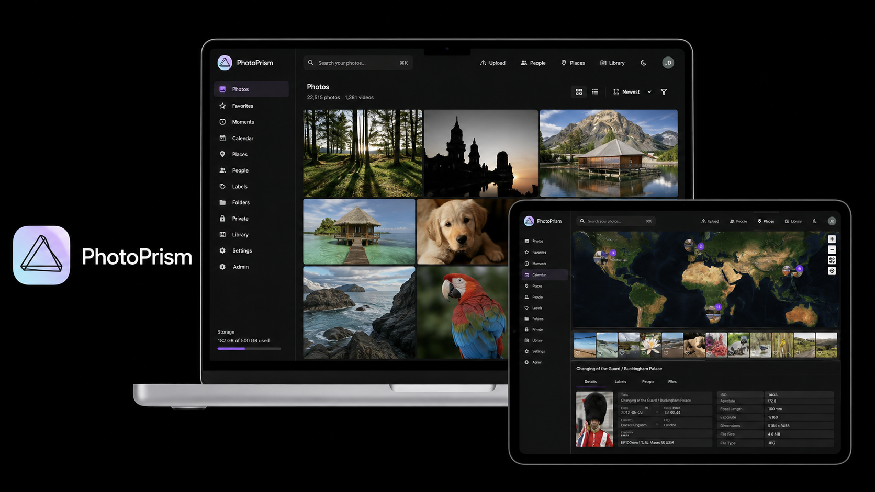
Task: Click the map style icon below zoom out
Action: click(832, 260)
